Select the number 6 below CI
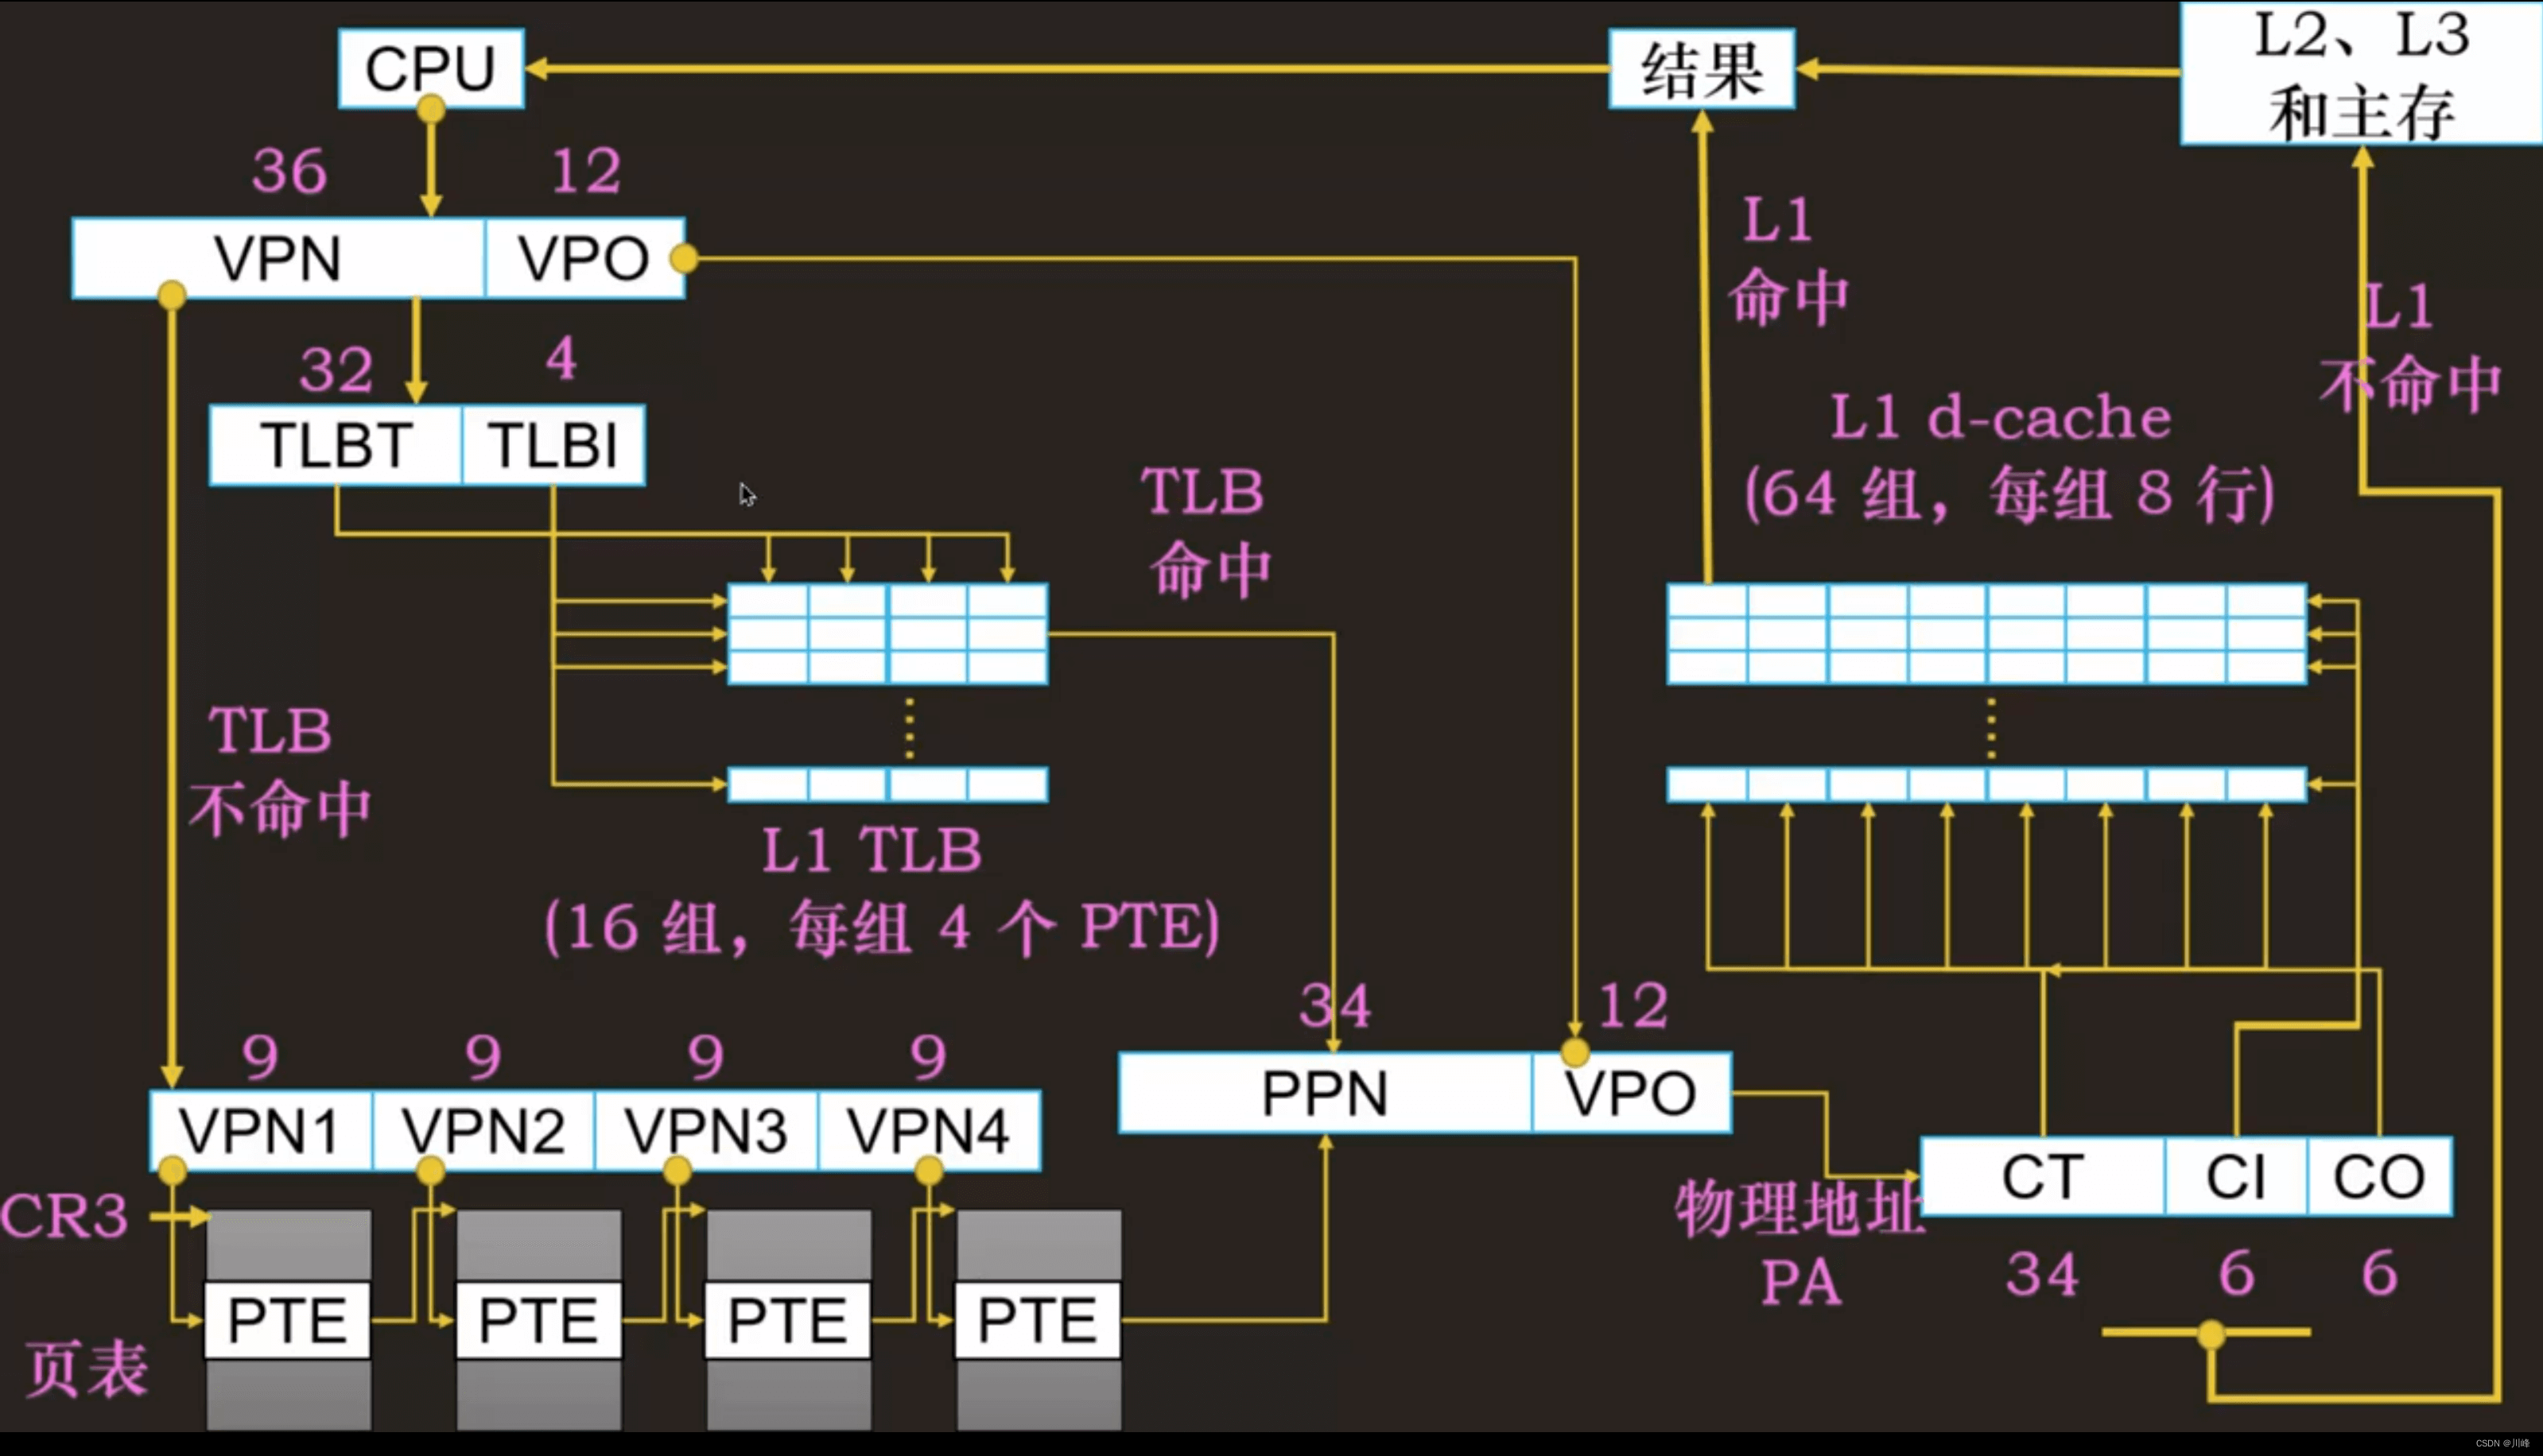 (2237, 1273)
